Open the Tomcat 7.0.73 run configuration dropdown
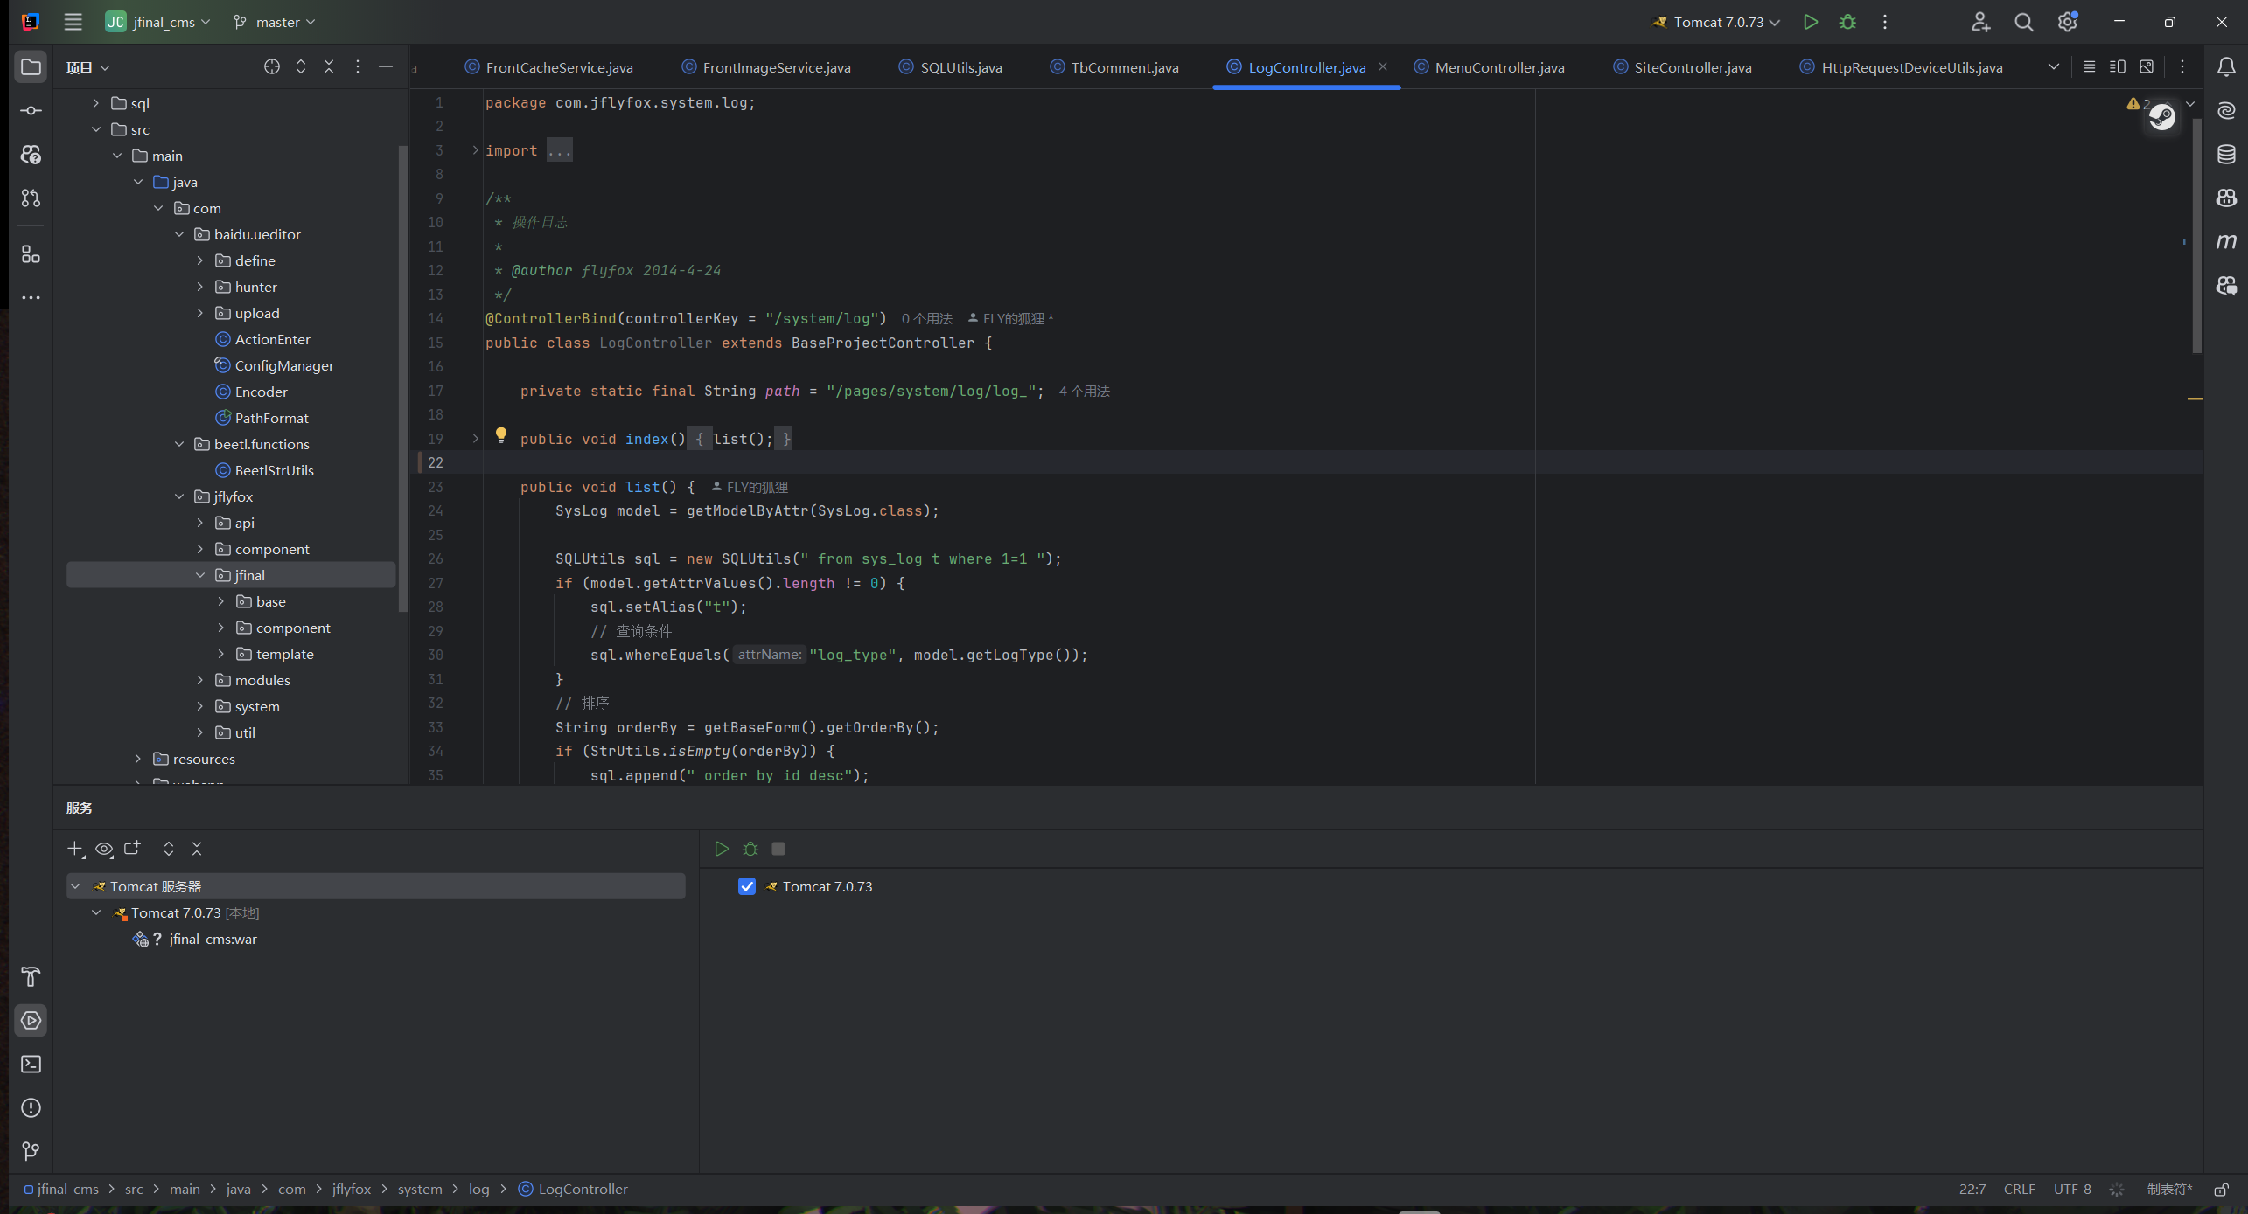The width and height of the screenshot is (2248, 1214). pyautogui.click(x=1716, y=22)
